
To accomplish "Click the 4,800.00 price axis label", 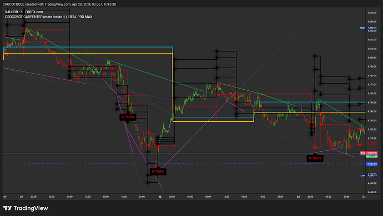I will tap(372, 58).
